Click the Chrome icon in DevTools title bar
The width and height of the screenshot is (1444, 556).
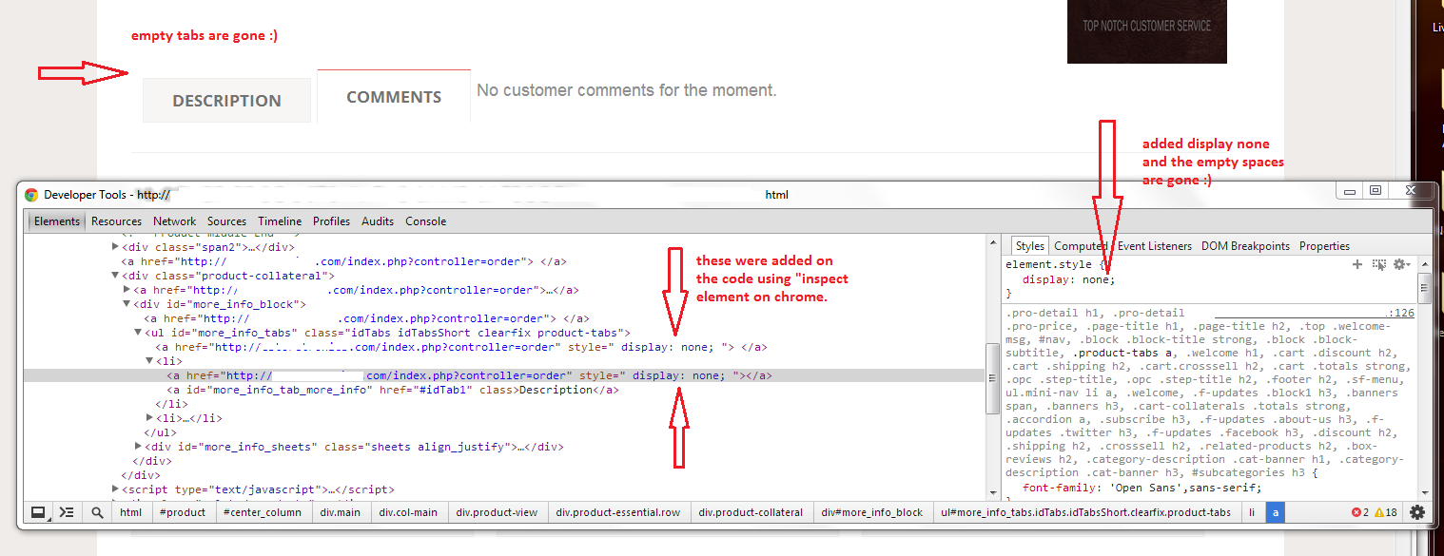click(x=31, y=195)
